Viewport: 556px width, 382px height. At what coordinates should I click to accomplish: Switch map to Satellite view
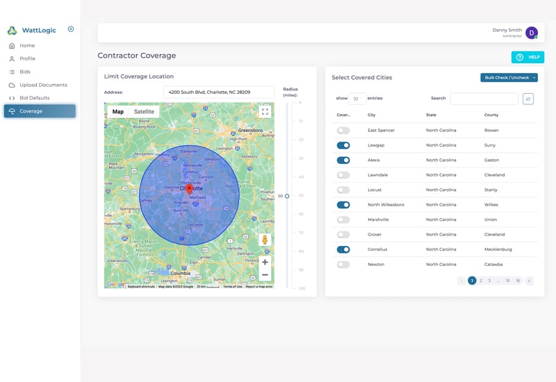(x=144, y=111)
